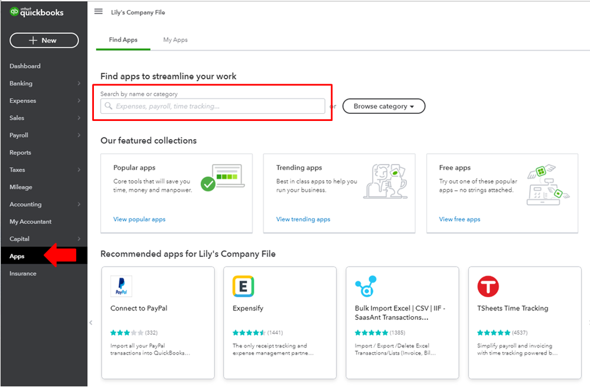
Task: Follow the View popular apps link
Action: point(139,219)
